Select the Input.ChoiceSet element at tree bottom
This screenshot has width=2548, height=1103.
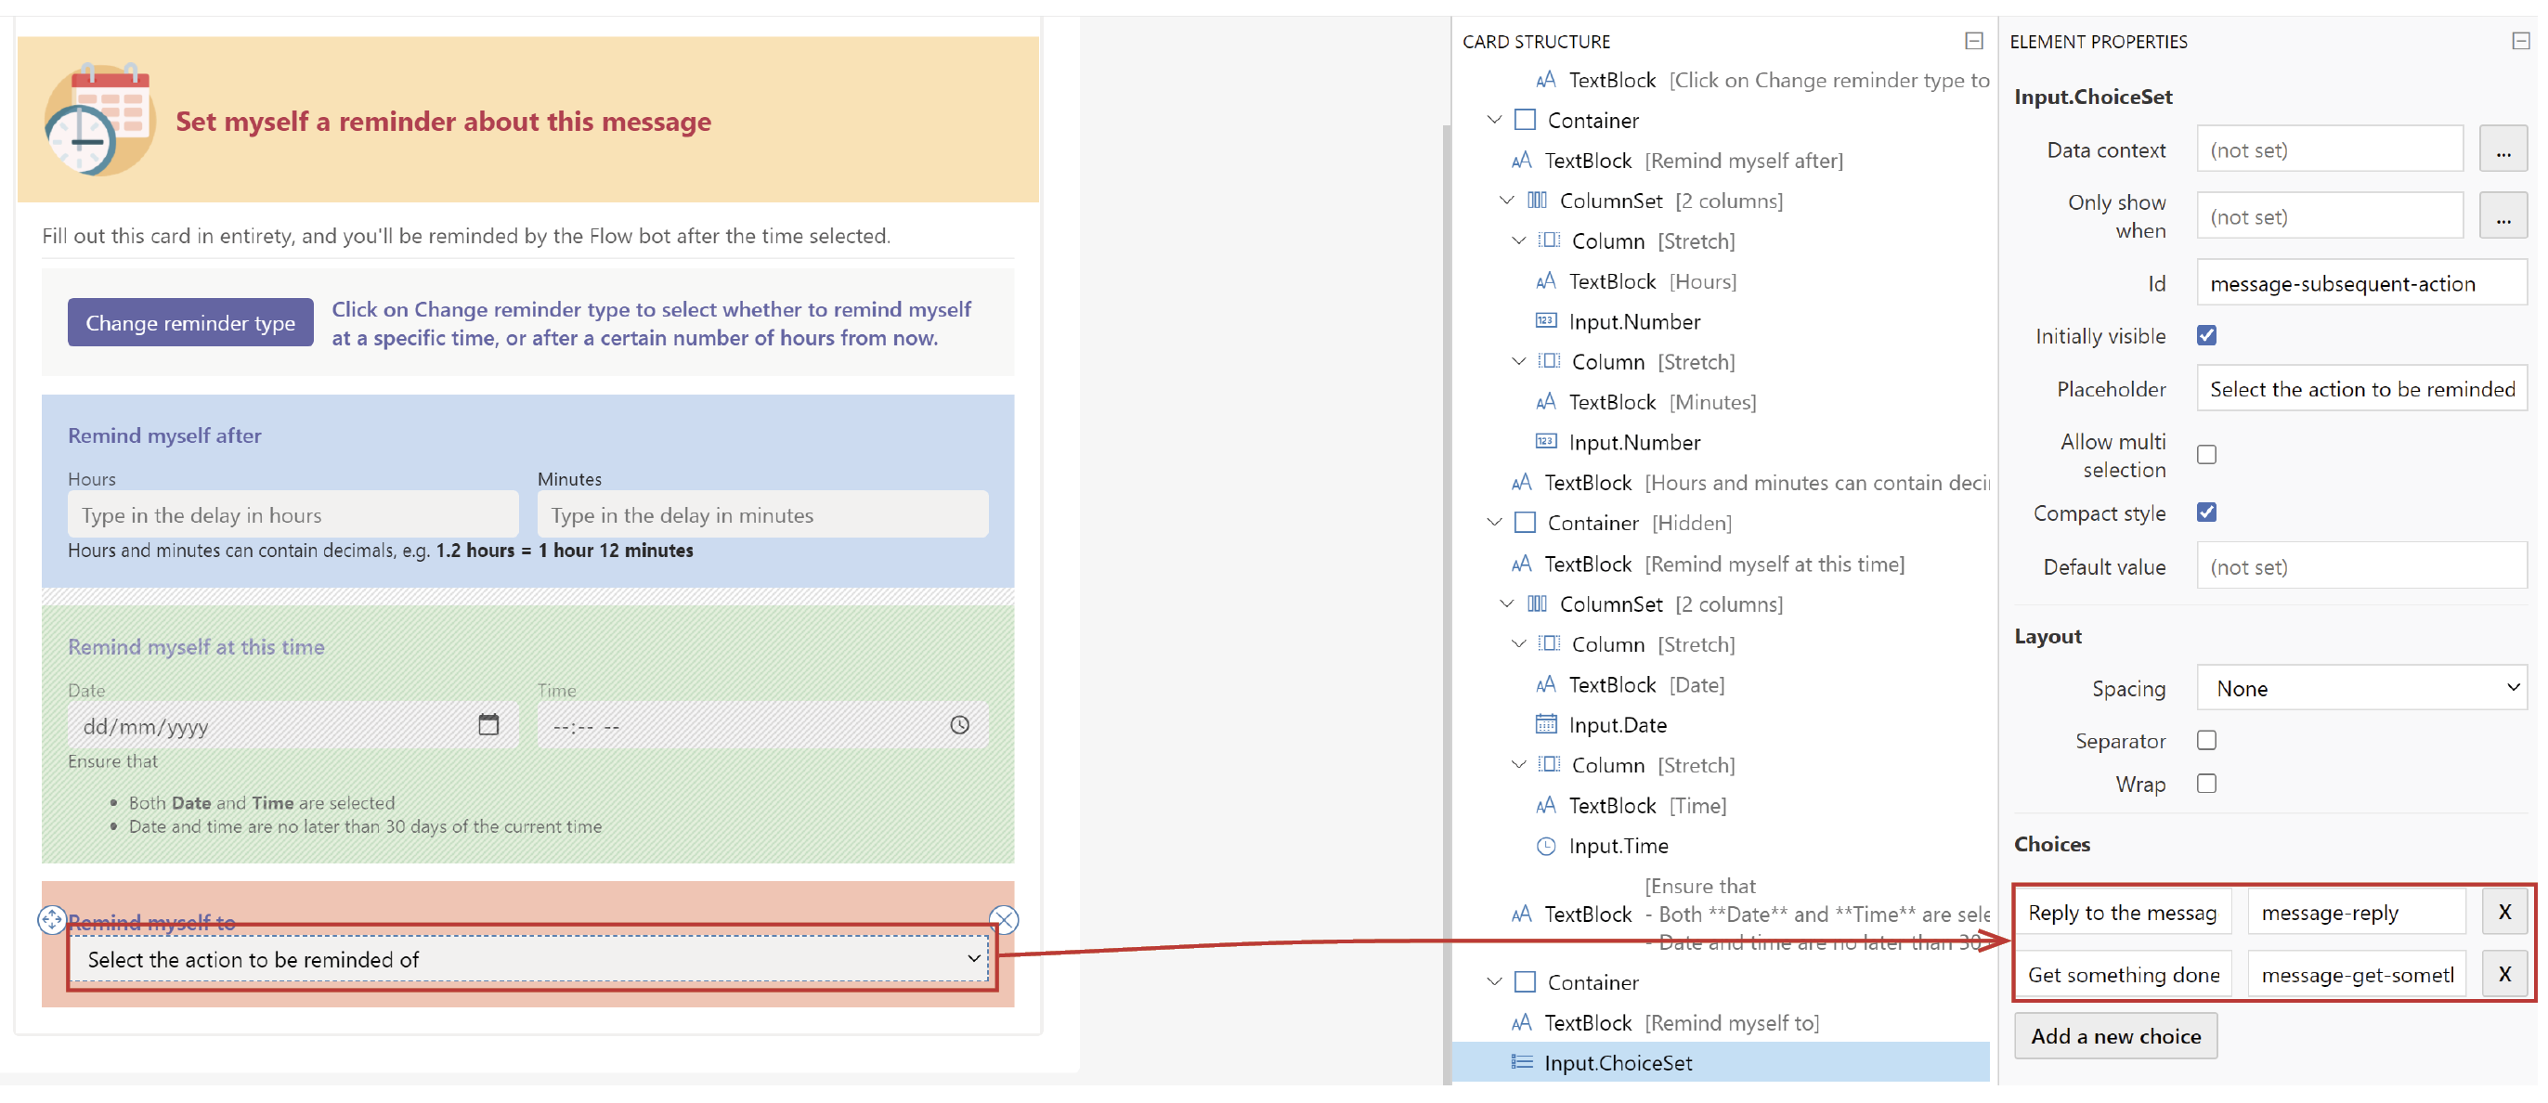coord(1618,1062)
